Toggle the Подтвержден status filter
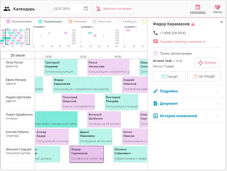 pyautogui.click(x=50, y=22)
